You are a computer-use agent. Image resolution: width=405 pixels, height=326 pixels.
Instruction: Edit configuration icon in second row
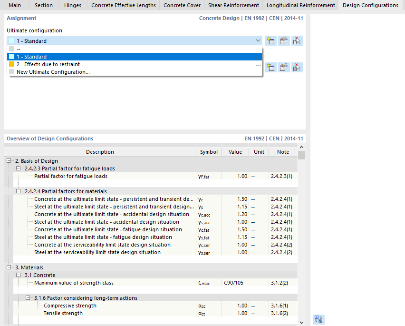tap(284, 68)
